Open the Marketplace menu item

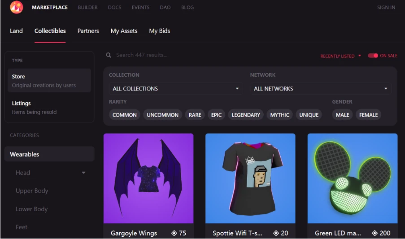[x=50, y=8]
